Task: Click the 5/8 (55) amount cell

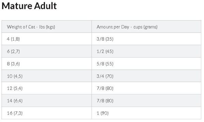Action: (146, 64)
